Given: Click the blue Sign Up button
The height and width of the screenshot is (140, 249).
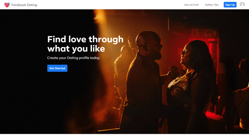Looking at the screenshot, I should (230, 5).
